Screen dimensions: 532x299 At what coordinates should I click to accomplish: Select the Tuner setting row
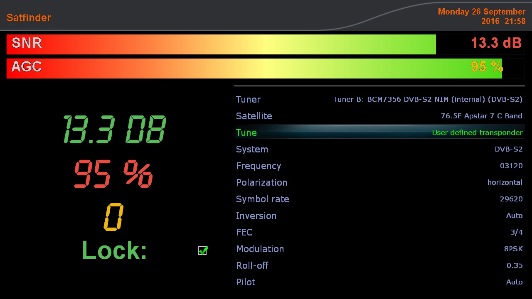click(379, 100)
